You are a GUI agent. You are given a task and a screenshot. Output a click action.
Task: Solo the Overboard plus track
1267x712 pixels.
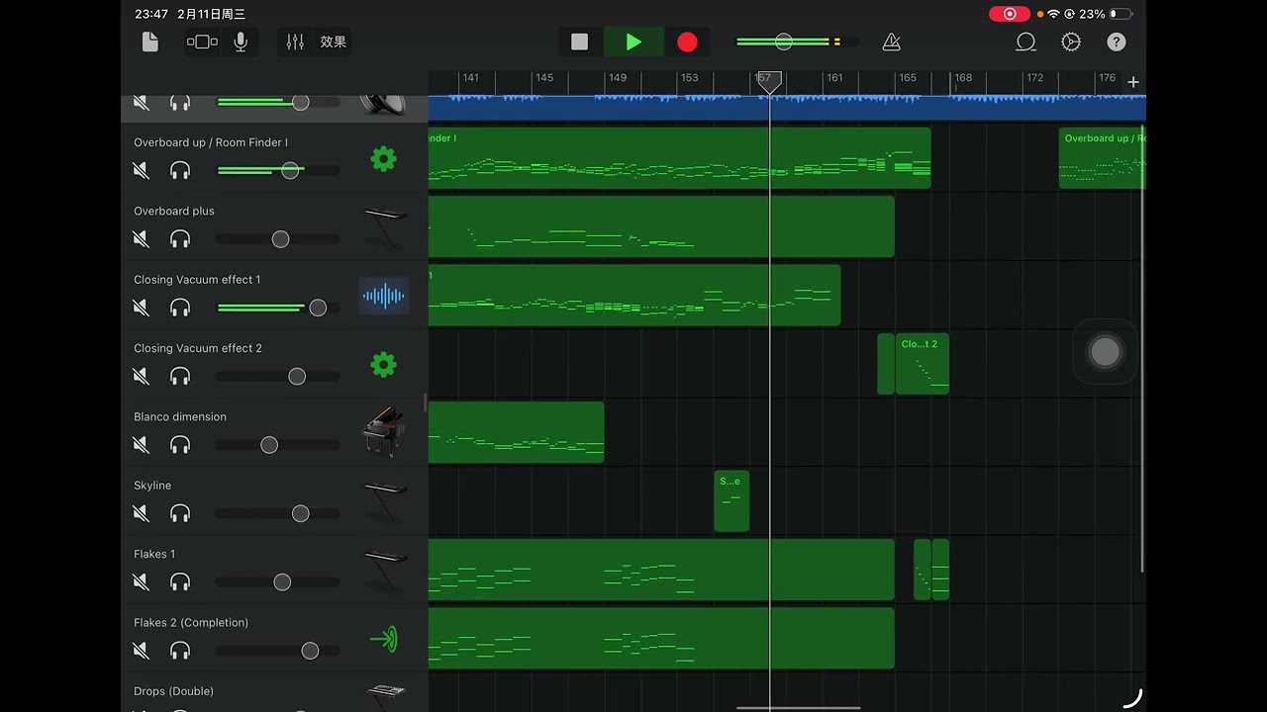[x=180, y=239]
